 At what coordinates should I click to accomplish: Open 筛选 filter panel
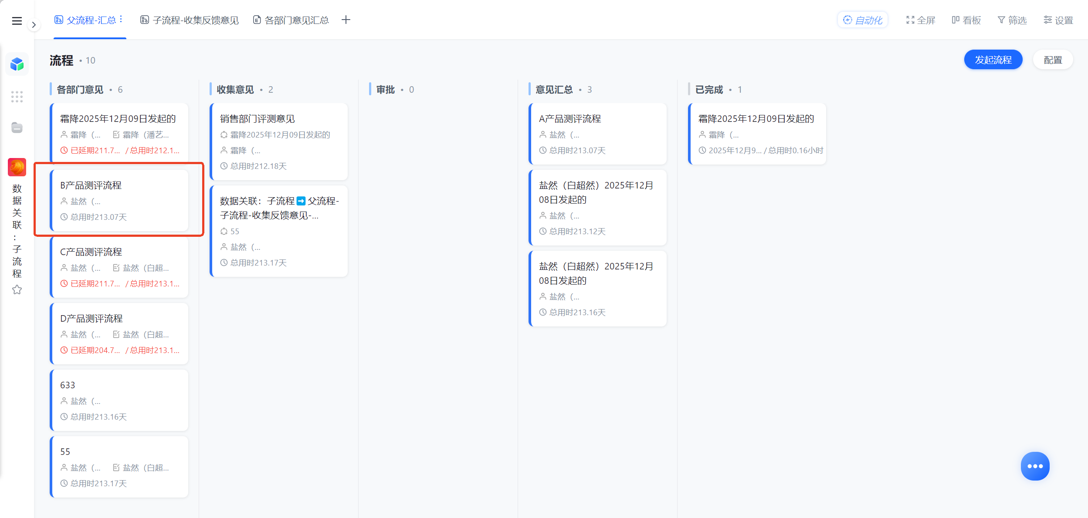(1012, 20)
